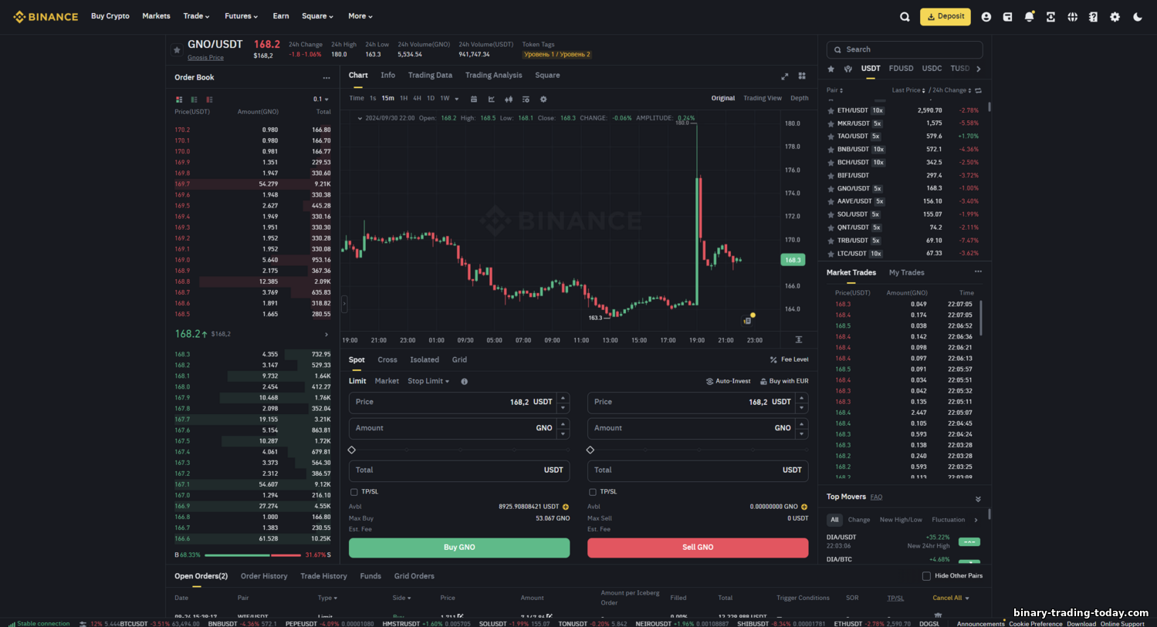This screenshot has height=627, width=1157.
Task: Check Hide Other Pairs
Action: (926, 576)
